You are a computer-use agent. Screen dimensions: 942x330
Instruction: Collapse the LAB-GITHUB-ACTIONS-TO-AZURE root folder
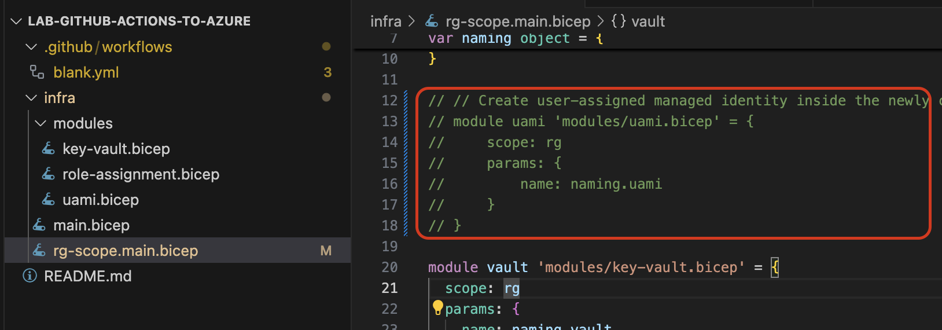pyautogui.click(x=16, y=21)
